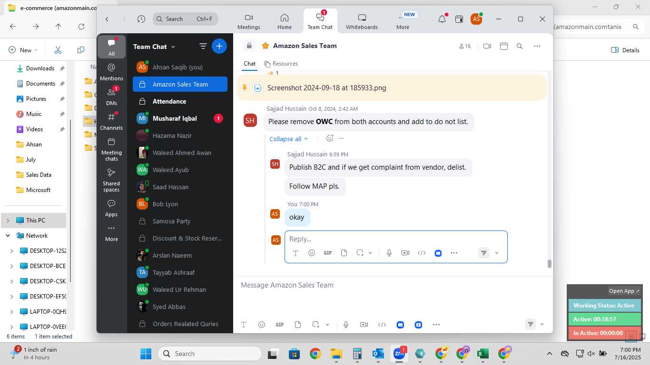650x365 pixels.
Task: Record an audio message in the reply box
Action: pos(389,253)
